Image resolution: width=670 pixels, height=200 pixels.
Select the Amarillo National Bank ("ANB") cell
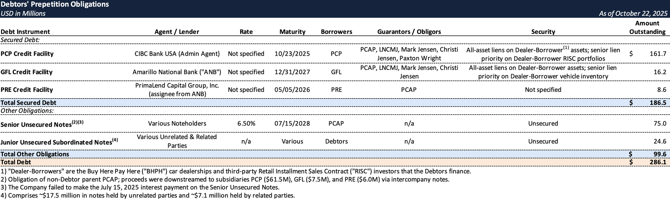coord(177,72)
